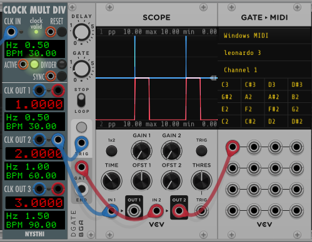Click the red CLK OUT 3 jack

(x=58, y=189)
